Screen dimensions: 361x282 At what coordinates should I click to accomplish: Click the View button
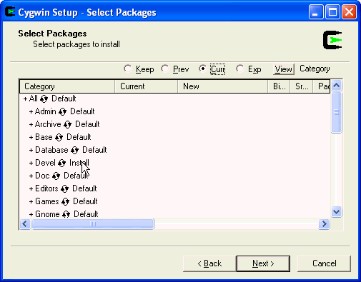[284, 69]
